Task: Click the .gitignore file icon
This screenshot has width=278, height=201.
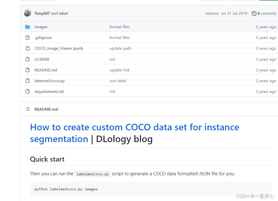Action: click(27, 37)
